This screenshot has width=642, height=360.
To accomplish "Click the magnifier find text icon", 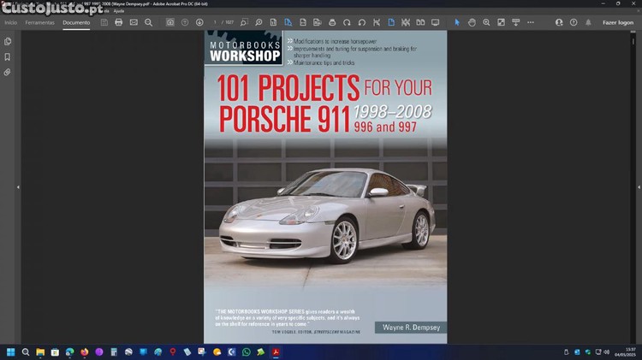I will [x=148, y=22].
